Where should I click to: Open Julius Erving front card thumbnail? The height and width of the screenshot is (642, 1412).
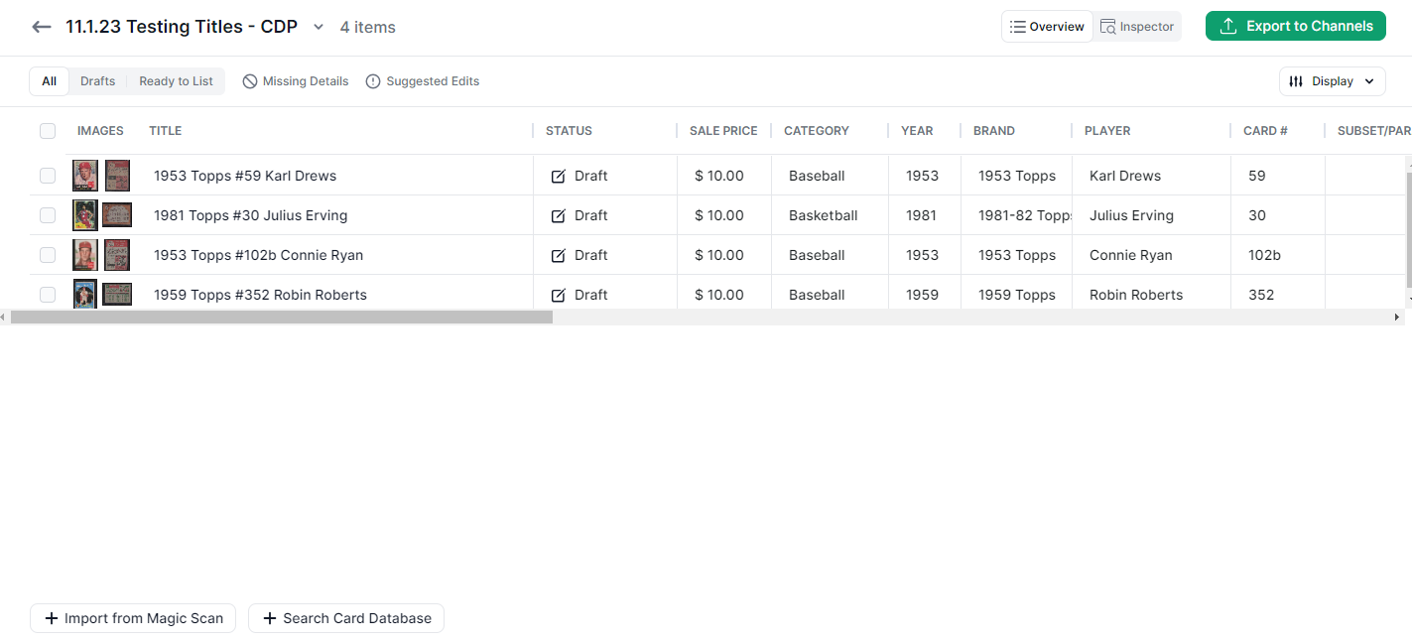click(85, 215)
